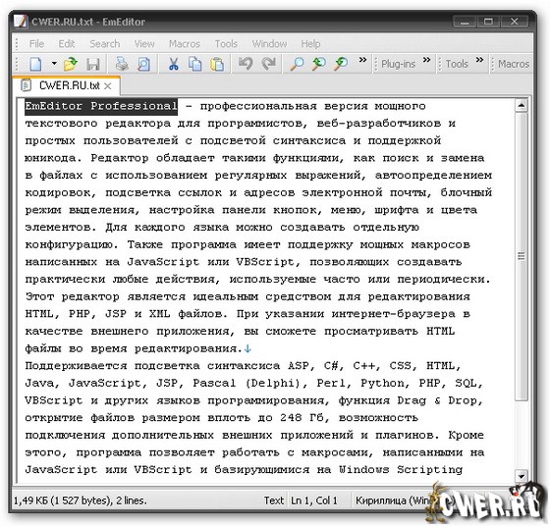Minimize the EmEditor window
The width and height of the screenshot is (550, 526).
coord(466,22)
